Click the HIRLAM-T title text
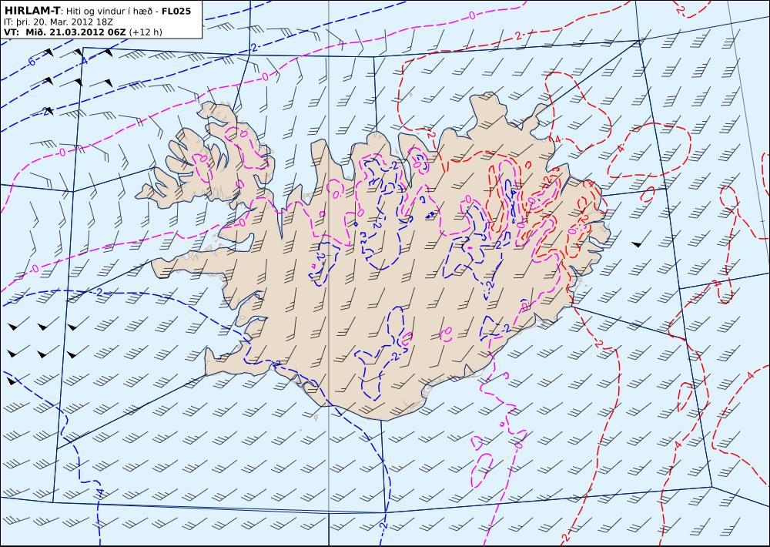The width and height of the screenshot is (770, 547). tap(33, 10)
